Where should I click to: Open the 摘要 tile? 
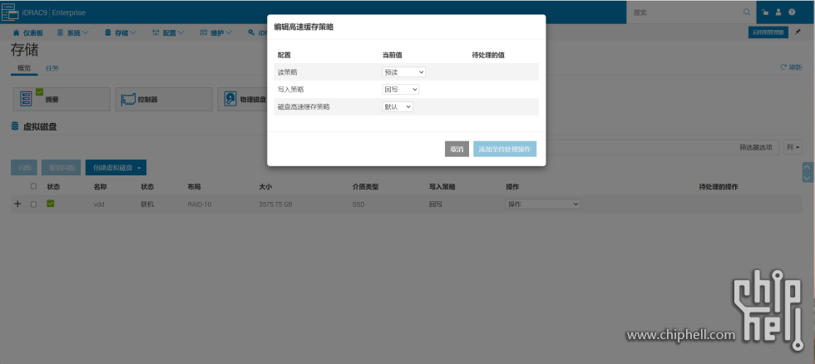click(x=62, y=99)
